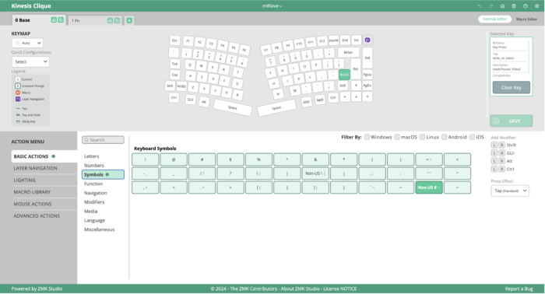Enable the iOS filter checkbox
The width and height of the screenshot is (545, 294).
tap(472, 137)
